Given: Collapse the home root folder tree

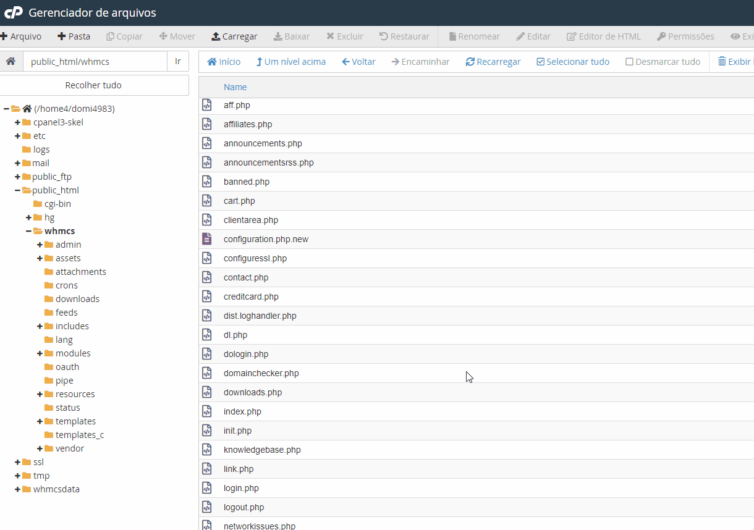Looking at the screenshot, I should click(6, 109).
